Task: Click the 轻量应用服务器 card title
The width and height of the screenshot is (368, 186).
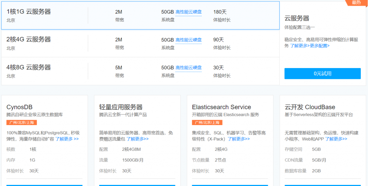Action: coord(121,107)
